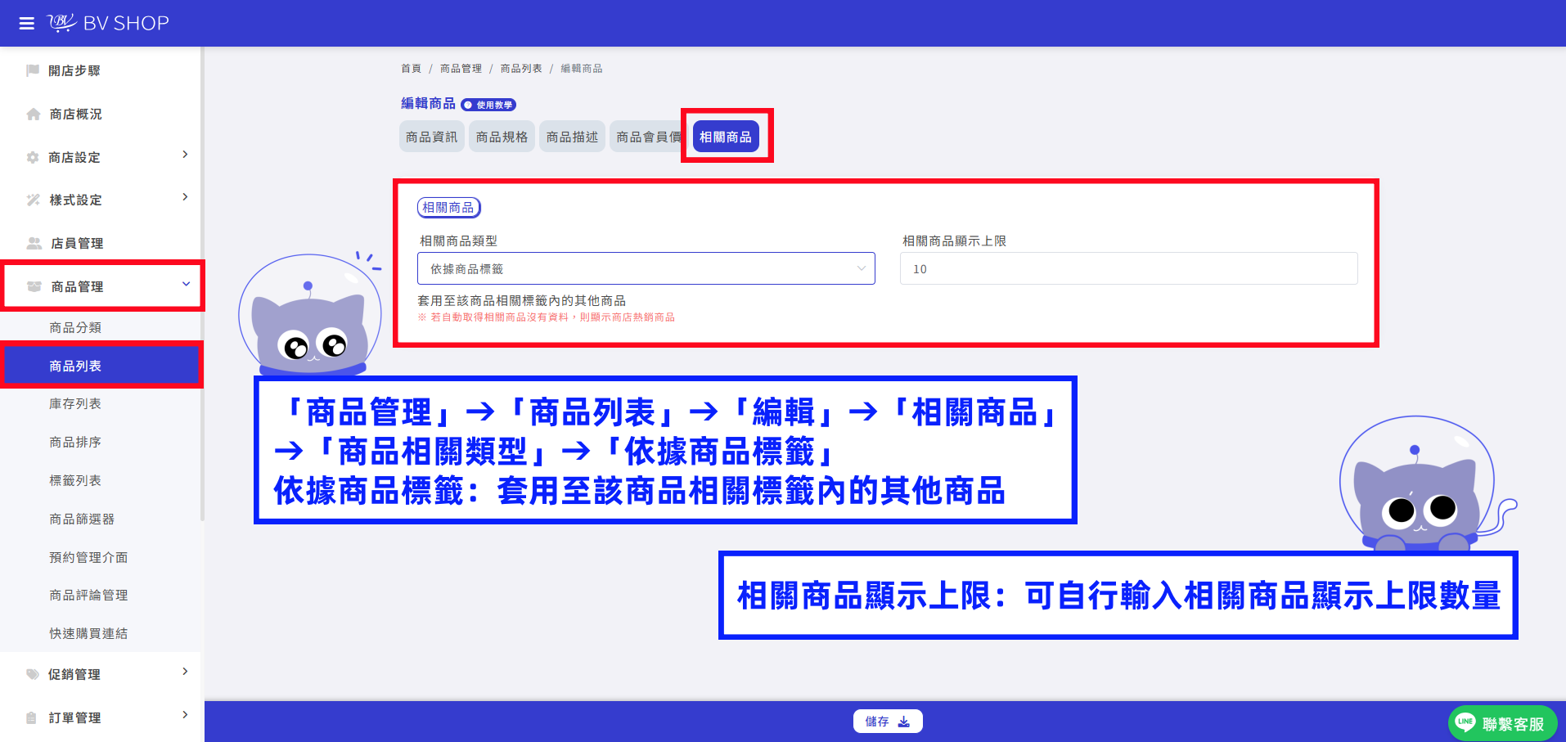Click the wand icon beside 樣式設定
This screenshot has width=1566, height=742.
(33, 200)
